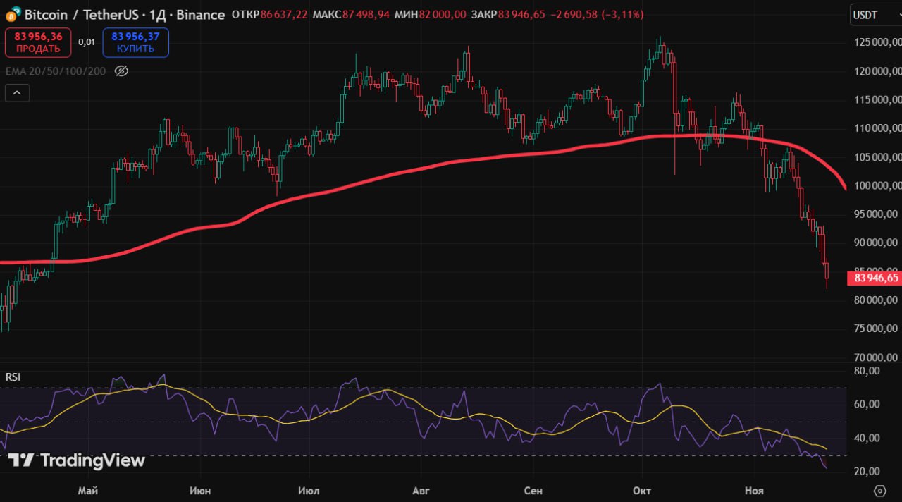Click the Авг marker on time axis
902x502 pixels.
coord(420,491)
